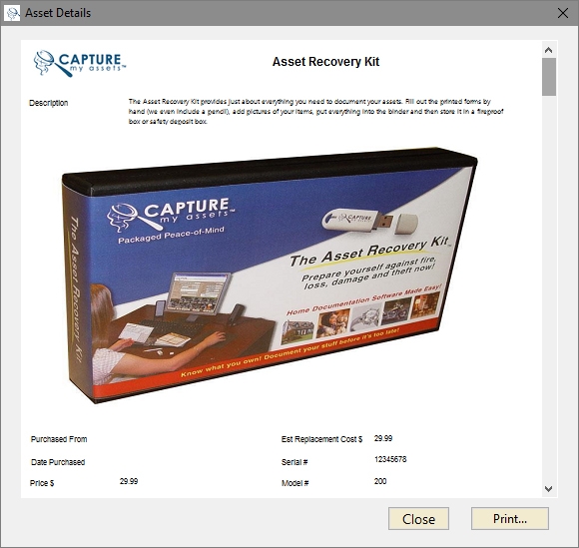Click the scrollbar down arrow

[549, 488]
